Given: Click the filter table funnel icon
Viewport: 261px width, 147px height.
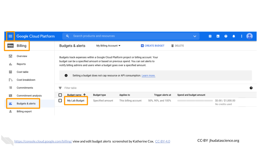Looking at the screenshot, I should pos(60,88).
